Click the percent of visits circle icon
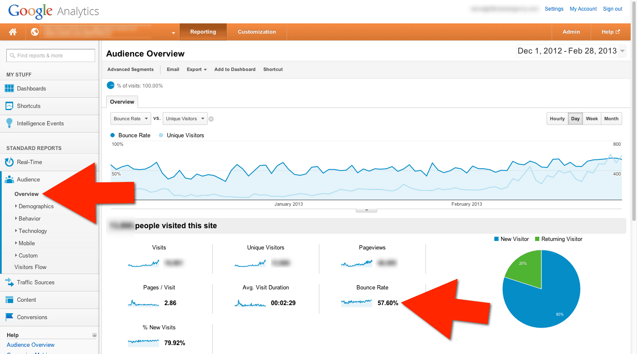The height and width of the screenshot is (354, 637). pos(111,85)
